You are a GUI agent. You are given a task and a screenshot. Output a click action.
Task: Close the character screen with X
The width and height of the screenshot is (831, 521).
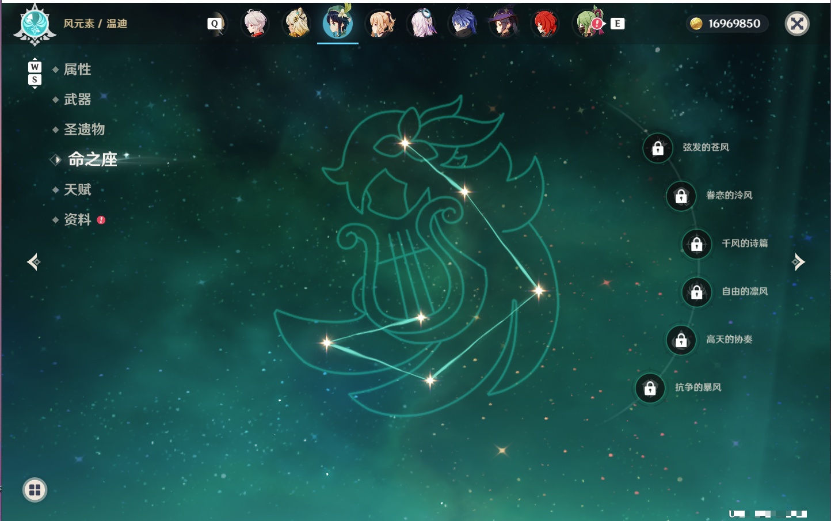(797, 24)
